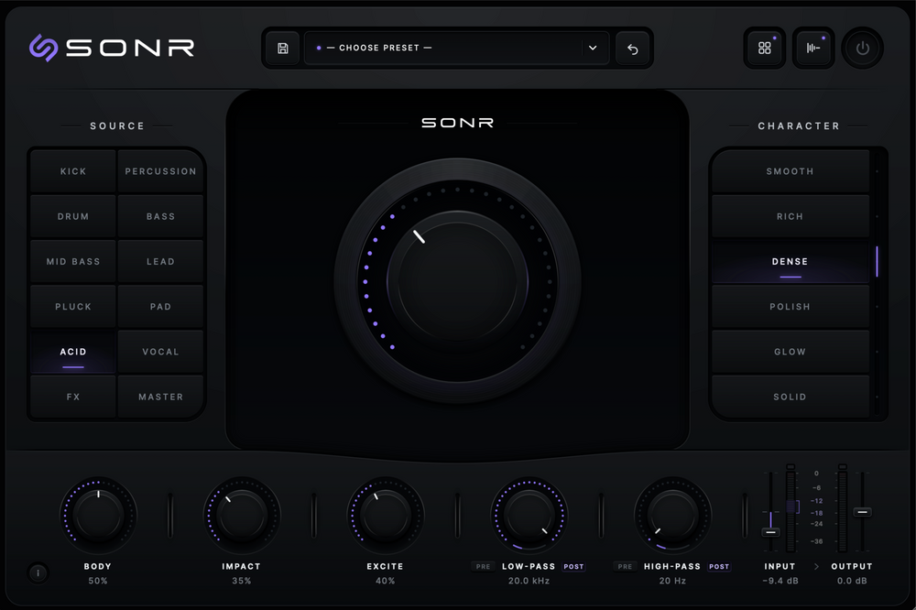The image size is (916, 610).
Task: Toggle Low-Pass PRE mode
Action: (x=483, y=566)
